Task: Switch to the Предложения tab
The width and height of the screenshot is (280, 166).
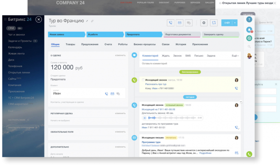Action: (90, 44)
